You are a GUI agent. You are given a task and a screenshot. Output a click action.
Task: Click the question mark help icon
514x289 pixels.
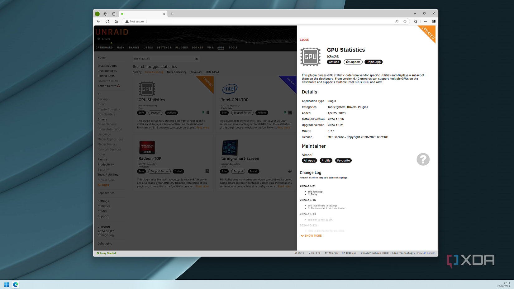pos(423,159)
